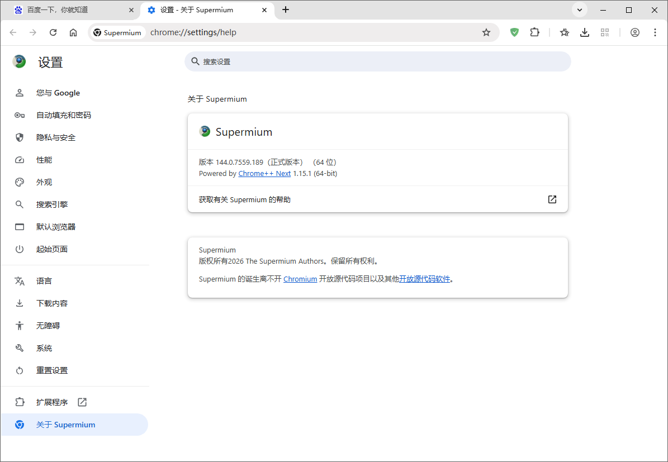Click the 搜索设置 search field

378,61
